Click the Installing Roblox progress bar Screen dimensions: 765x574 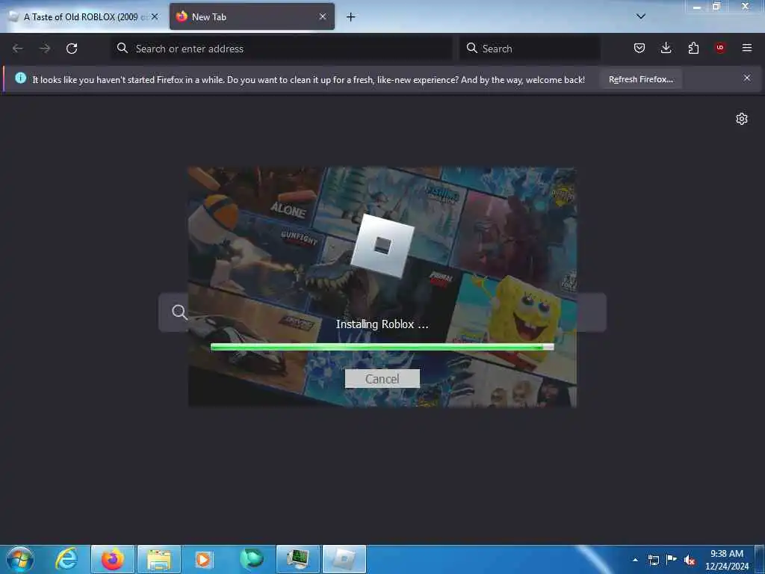[382, 347]
